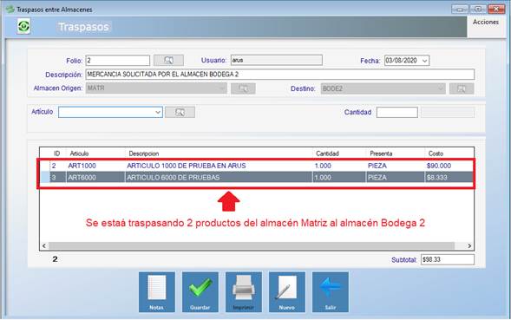The image size is (511, 320).
Task: Open the Folio search lookup button
Action: coord(168,61)
